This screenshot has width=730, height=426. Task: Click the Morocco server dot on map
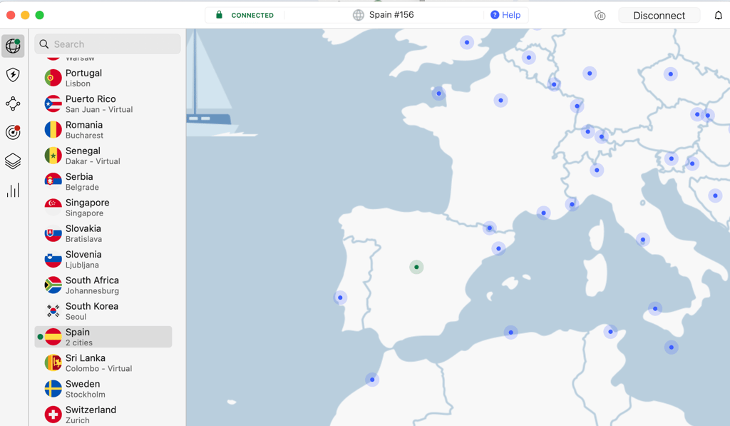372,380
